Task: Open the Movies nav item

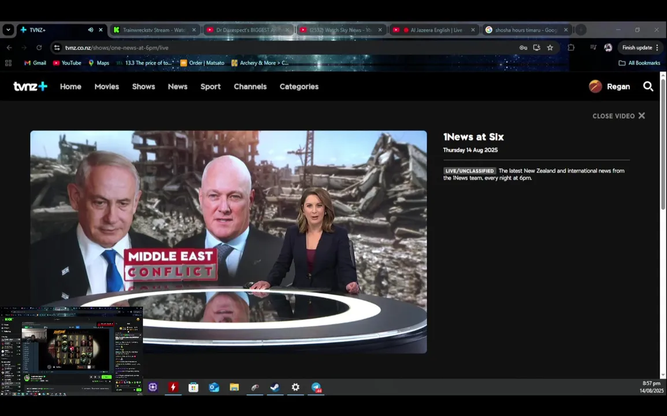Action: tap(107, 86)
